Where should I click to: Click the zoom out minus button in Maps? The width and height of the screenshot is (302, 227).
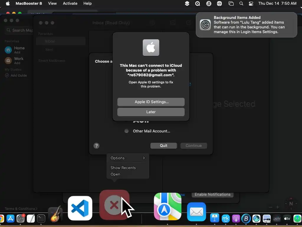pos(271,207)
